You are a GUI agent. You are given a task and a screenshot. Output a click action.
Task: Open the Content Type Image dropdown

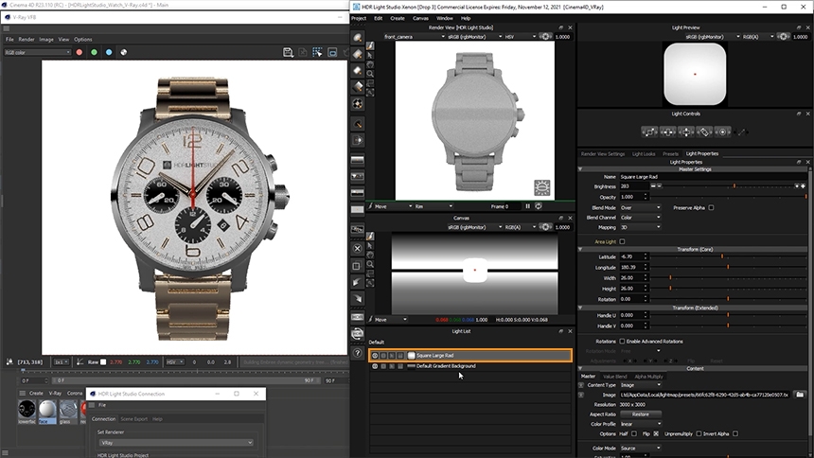640,385
